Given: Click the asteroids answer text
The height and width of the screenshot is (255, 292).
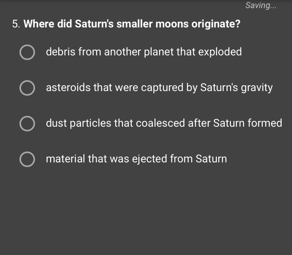Looking at the screenshot, I should coord(160,88).
